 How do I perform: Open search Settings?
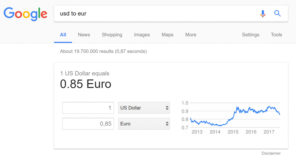tap(251, 35)
